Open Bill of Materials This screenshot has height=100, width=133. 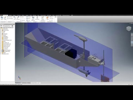pos(33,19)
